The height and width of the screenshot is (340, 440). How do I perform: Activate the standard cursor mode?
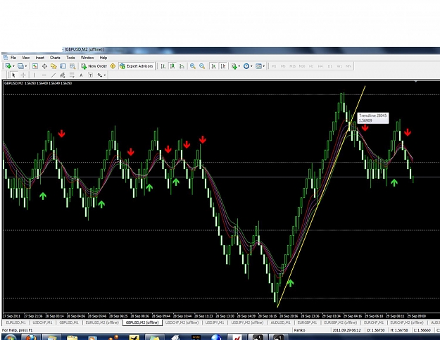tap(13, 75)
